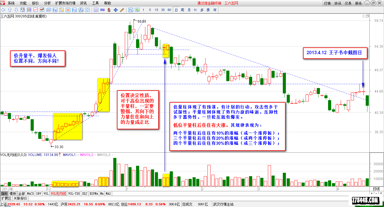
Task: Click the diamond icon above the price axis
Action: (364, 16)
